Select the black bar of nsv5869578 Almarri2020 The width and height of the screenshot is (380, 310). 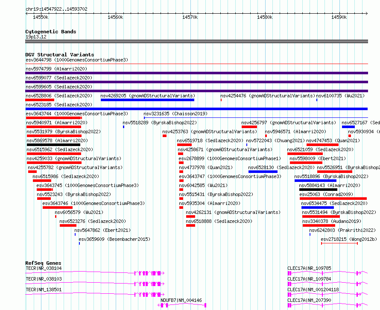[x=53, y=145]
